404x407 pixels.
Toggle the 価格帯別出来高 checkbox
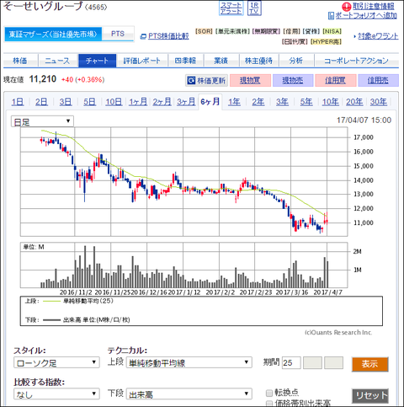point(269,404)
